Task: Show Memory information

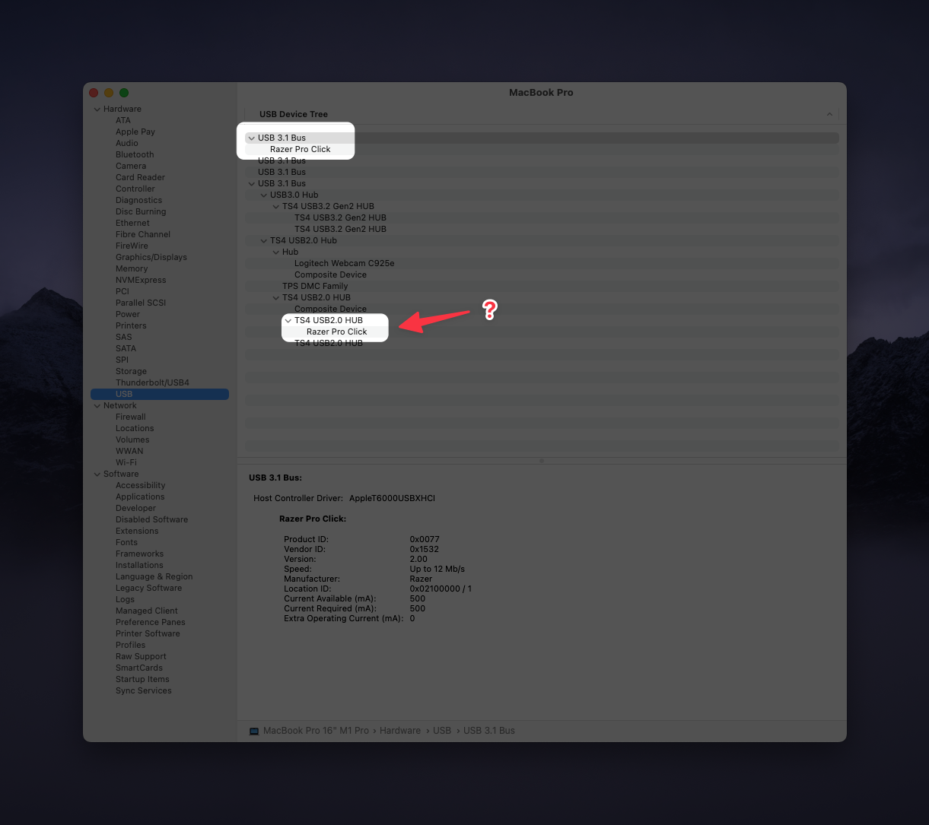Action: pyautogui.click(x=132, y=269)
